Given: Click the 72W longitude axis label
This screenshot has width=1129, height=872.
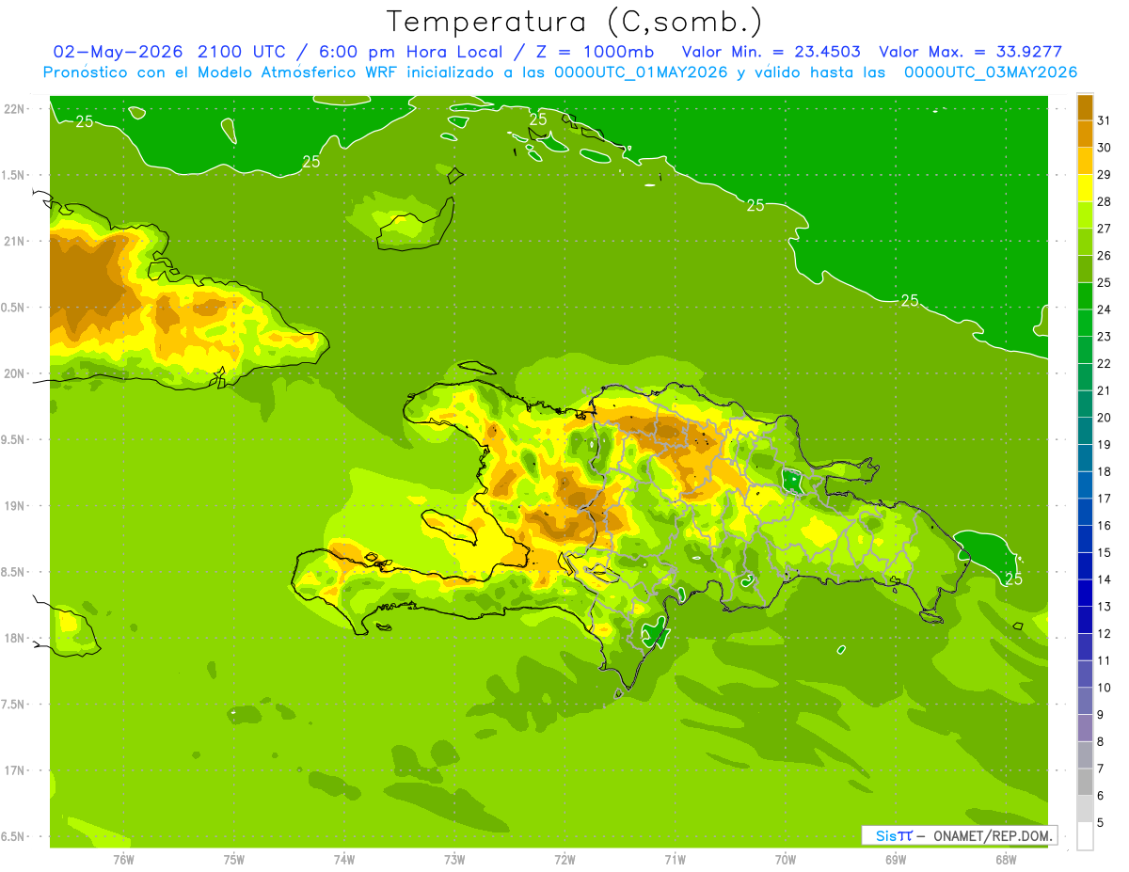Looking at the screenshot, I should click(x=564, y=860).
